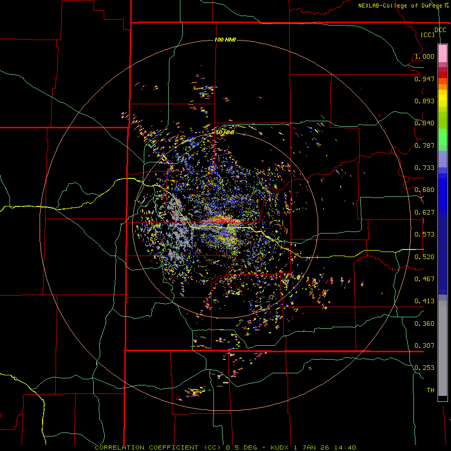Select the 0.787 legend value
This screenshot has width=451, height=451.
pyautogui.click(x=424, y=145)
